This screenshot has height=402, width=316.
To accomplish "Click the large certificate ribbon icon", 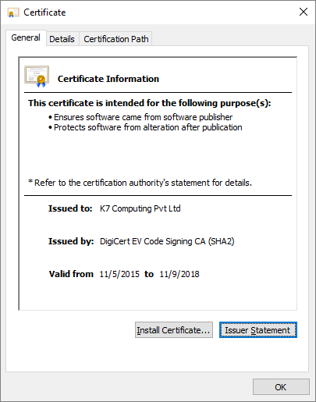I will coord(37,76).
